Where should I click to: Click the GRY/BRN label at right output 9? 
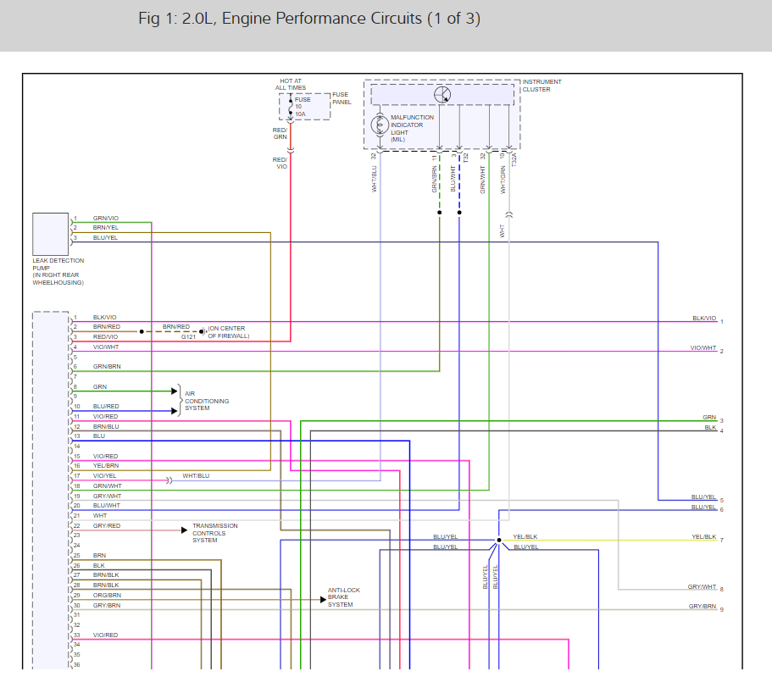click(703, 607)
